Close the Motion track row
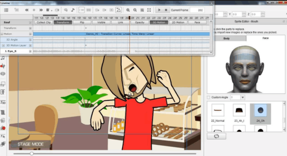 click(30, 34)
